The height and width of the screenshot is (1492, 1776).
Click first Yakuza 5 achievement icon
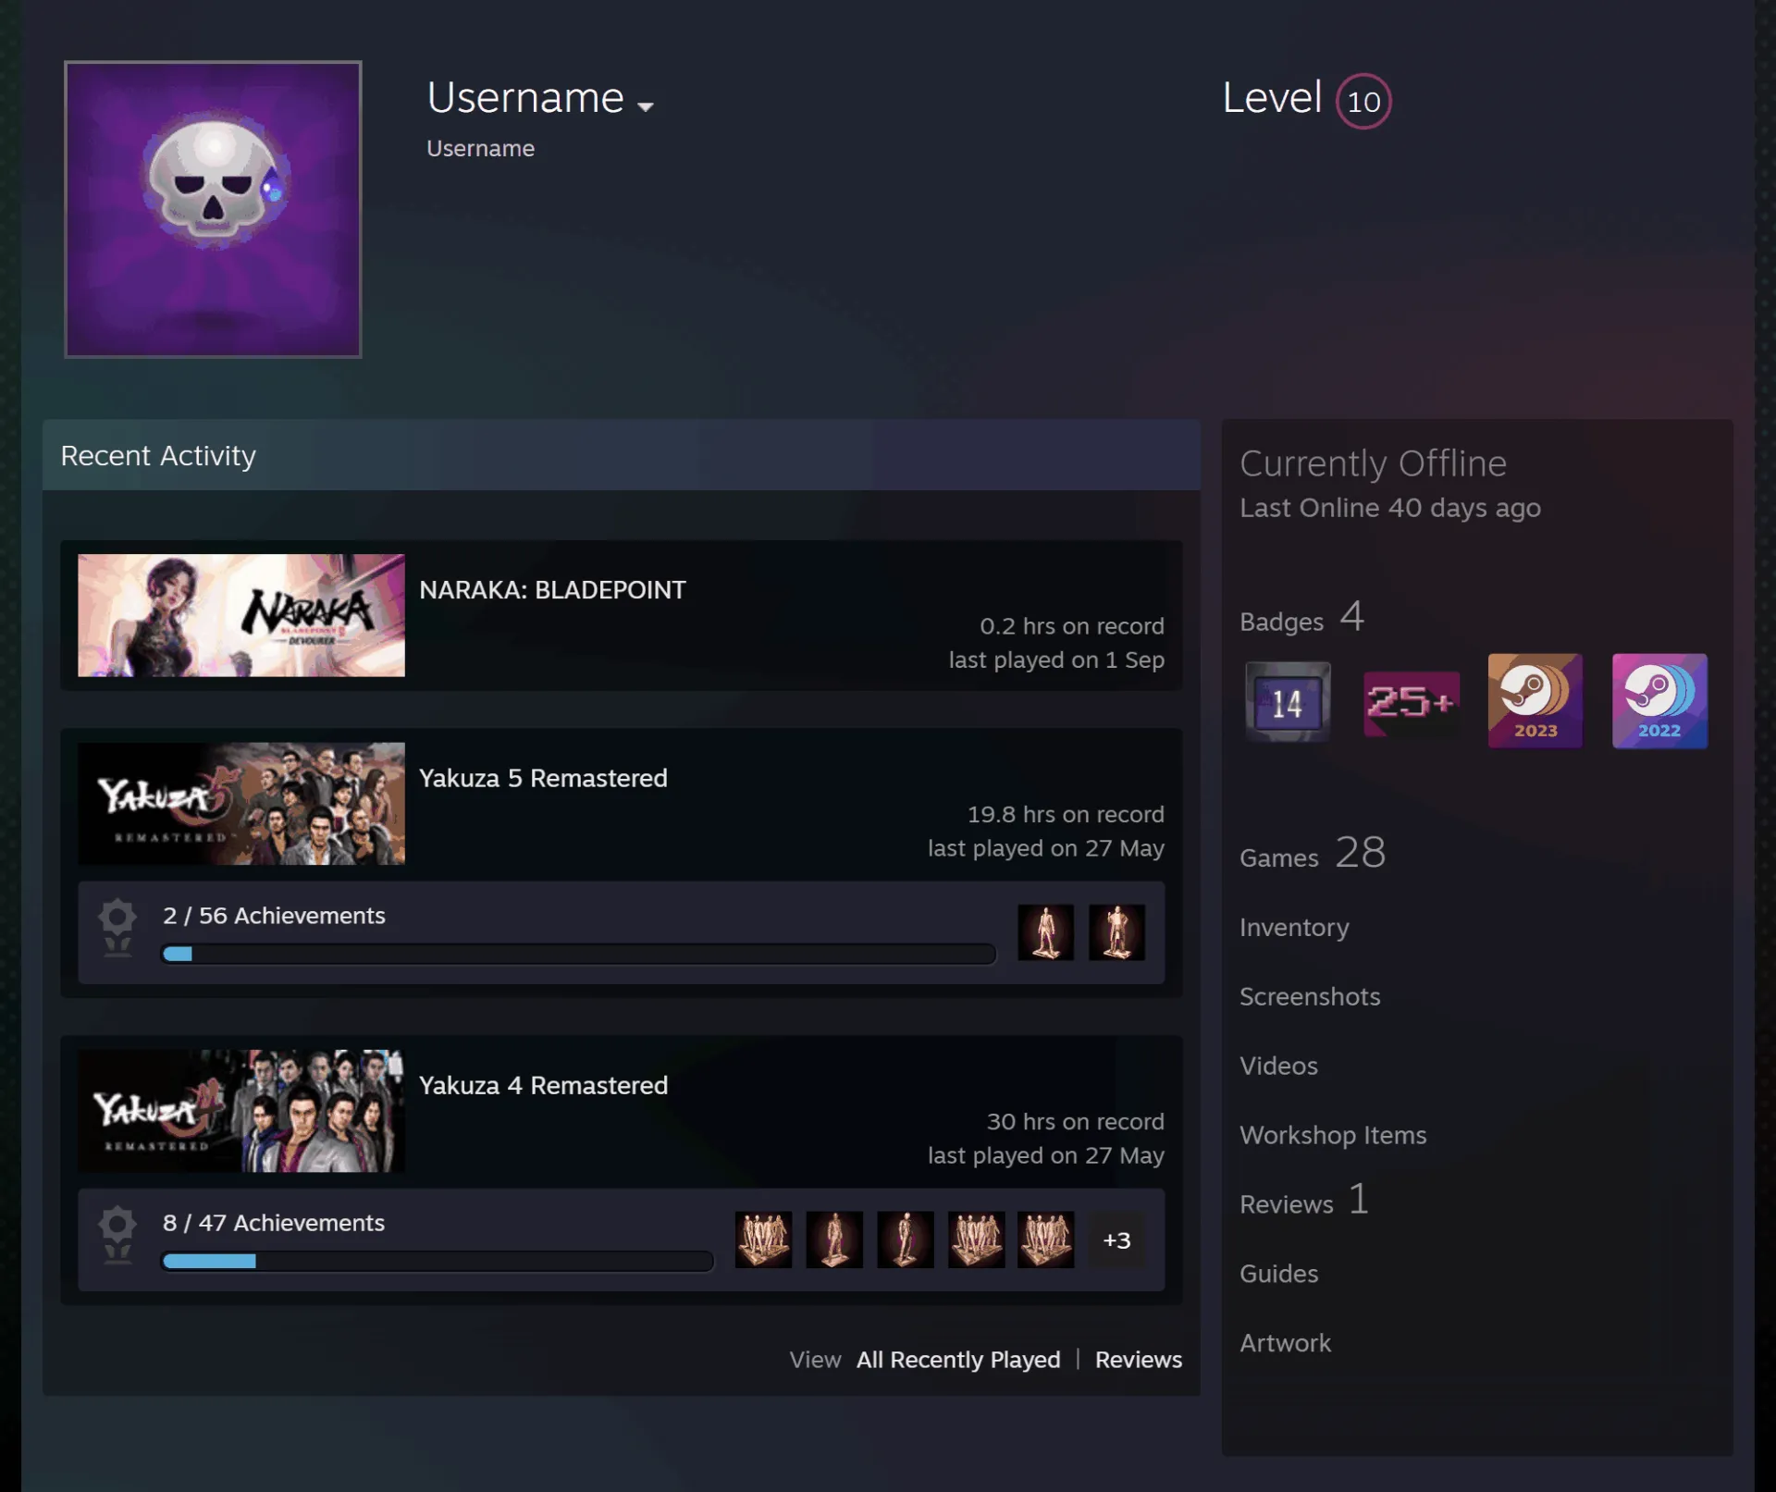[x=1045, y=932]
